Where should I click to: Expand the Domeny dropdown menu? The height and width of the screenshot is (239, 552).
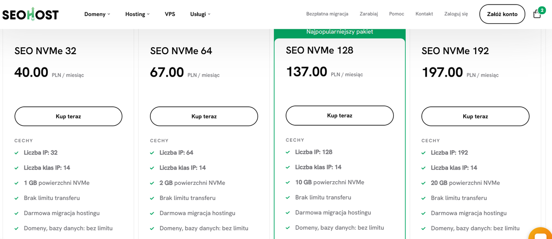(97, 14)
